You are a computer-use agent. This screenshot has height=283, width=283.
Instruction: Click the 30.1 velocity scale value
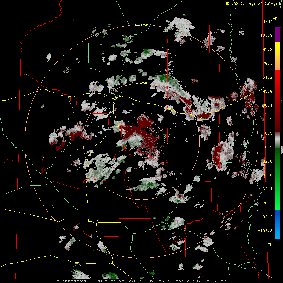[x=268, y=105]
